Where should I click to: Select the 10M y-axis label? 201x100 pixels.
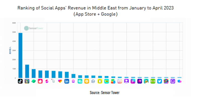(x=14, y=69)
